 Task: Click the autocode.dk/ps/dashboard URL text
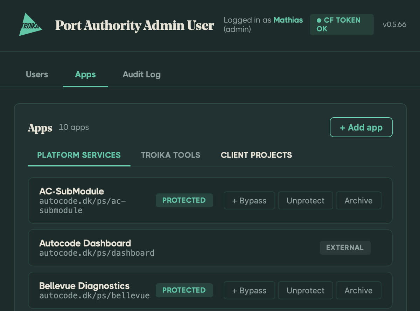pos(97,253)
